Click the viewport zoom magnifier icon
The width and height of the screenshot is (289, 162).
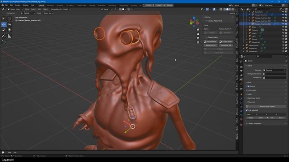[198, 30]
